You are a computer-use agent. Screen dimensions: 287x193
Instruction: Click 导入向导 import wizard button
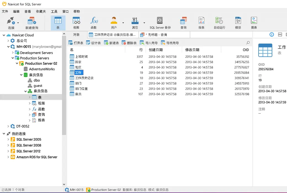click(x=149, y=43)
